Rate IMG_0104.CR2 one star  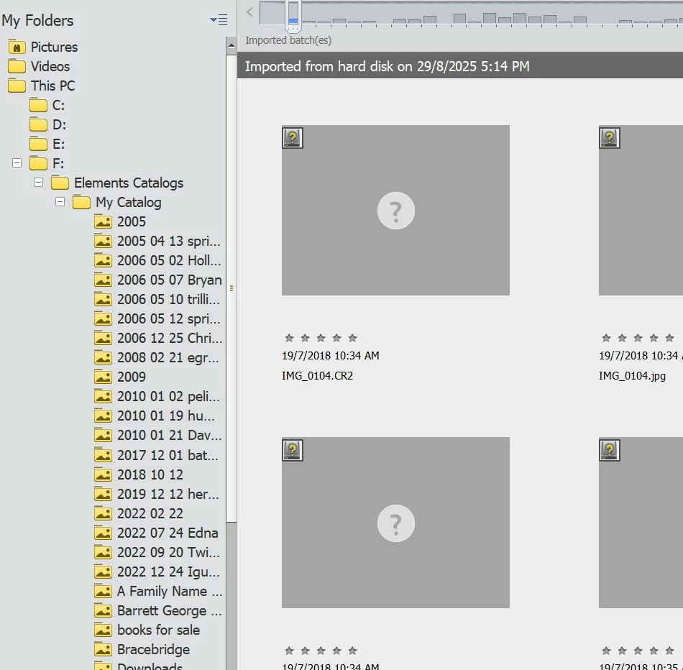point(289,338)
